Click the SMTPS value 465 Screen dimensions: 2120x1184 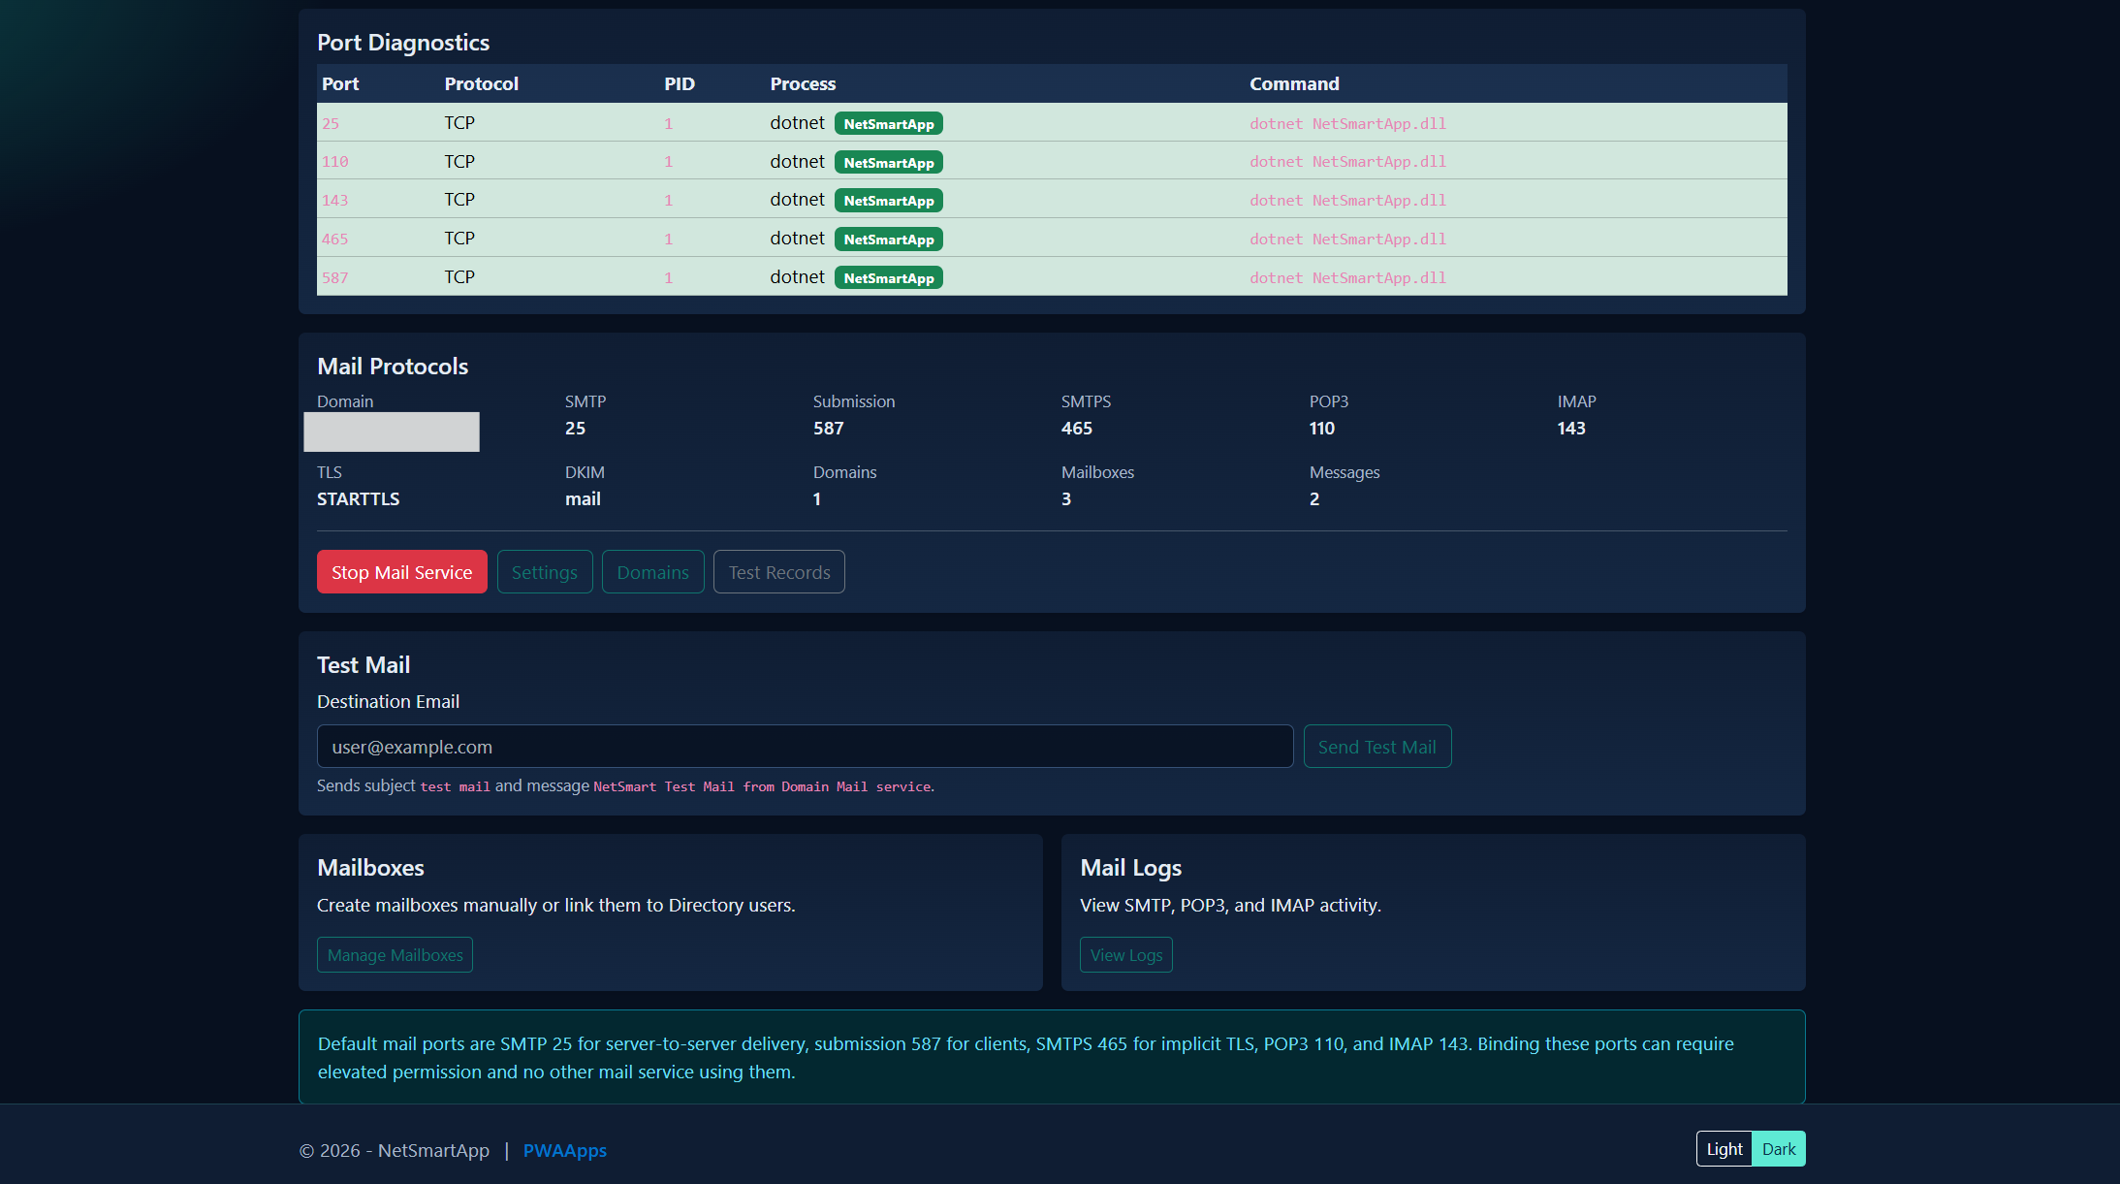point(1076,429)
